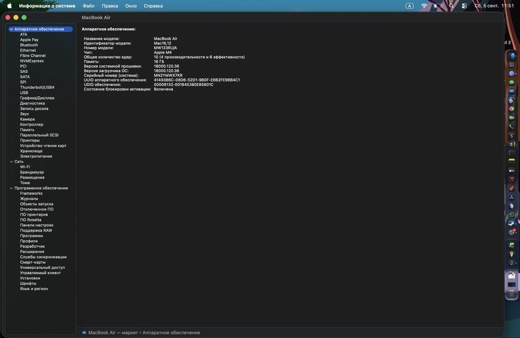Select Apple Pay in the sidebar

coord(29,40)
